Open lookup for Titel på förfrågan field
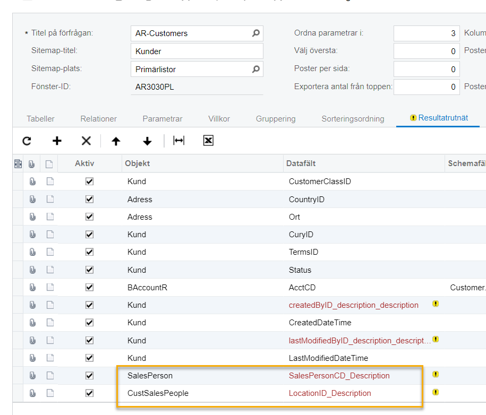Screen dimensions: 486x415 click(x=255, y=33)
